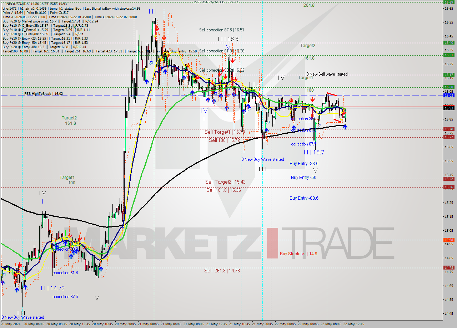457x328 pixels.
Task: Click the 'Buy Entry -23.6' label
Action: coord(304,163)
